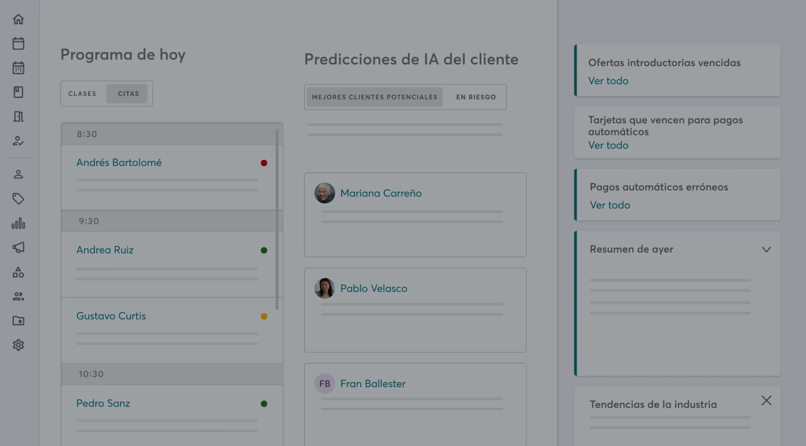Image resolution: width=806 pixels, height=446 pixels.
Task: Open the home icon in sidebar
Action: click(x=18, y=19)
